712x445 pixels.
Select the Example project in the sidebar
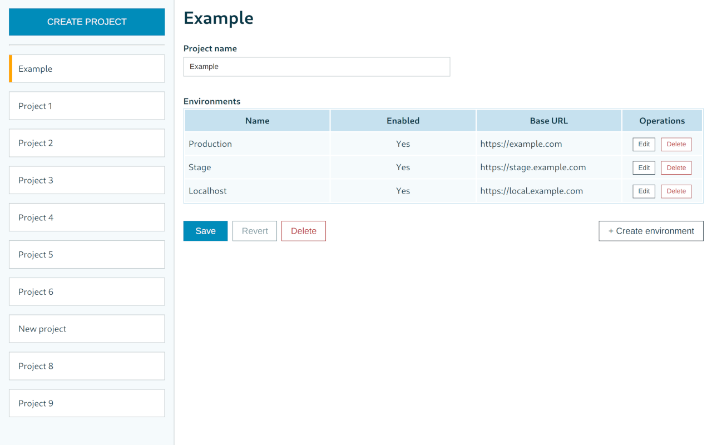tap(87, 68)
